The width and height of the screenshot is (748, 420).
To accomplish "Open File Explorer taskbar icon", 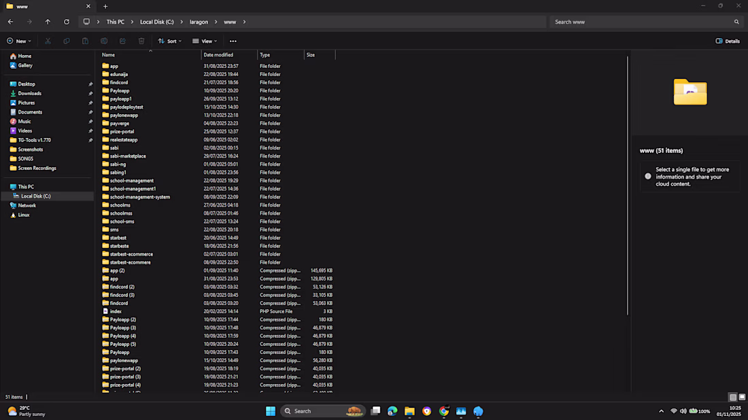I will (409, 411).
